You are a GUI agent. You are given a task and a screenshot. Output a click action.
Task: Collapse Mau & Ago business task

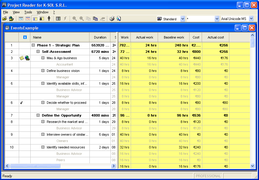pos(43,58)
